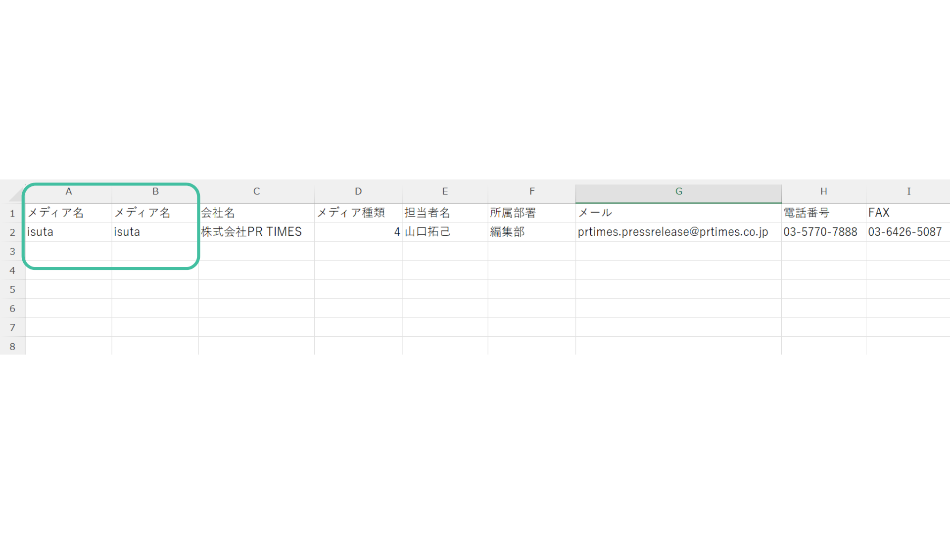Select highlighted column G header
950x534 pixels.
678,192
